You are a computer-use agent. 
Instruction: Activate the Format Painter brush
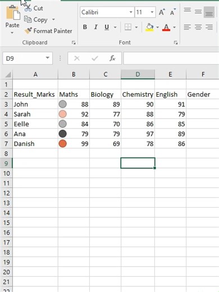point(28,31)
